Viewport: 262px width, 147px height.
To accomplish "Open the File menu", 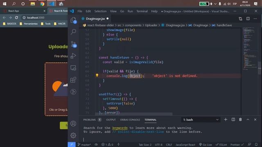I will [80, 11].
